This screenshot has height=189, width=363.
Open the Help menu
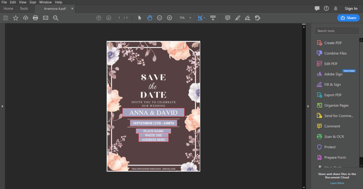point(58,2)
